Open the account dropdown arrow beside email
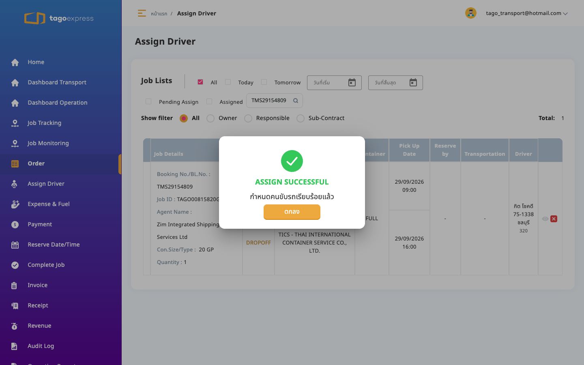The image size is (584, 365). tap(565, 13)
